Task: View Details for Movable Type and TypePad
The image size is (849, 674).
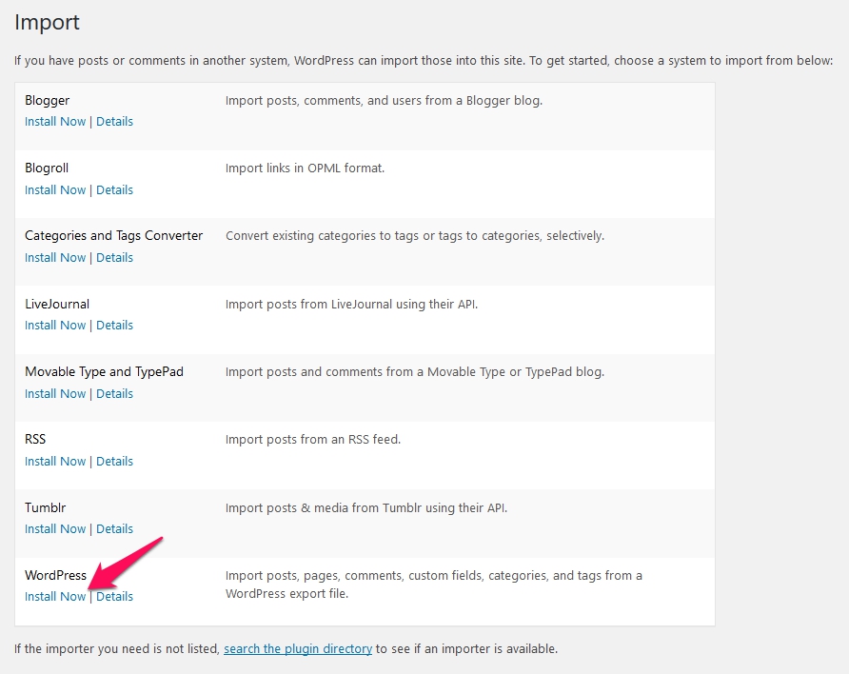Action: 115,393
